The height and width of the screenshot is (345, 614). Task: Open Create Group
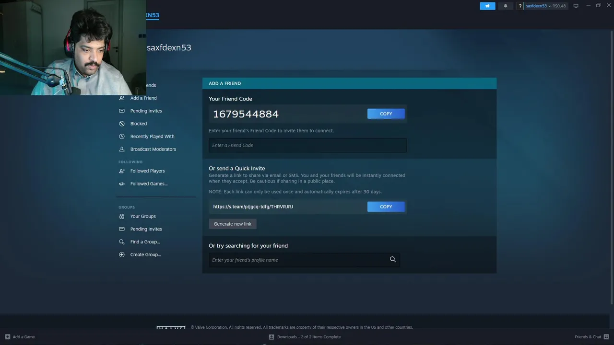point(145,254)
